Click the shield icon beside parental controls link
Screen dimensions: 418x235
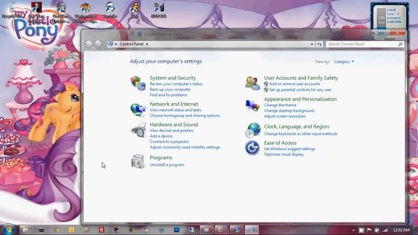tap(266, 90)
